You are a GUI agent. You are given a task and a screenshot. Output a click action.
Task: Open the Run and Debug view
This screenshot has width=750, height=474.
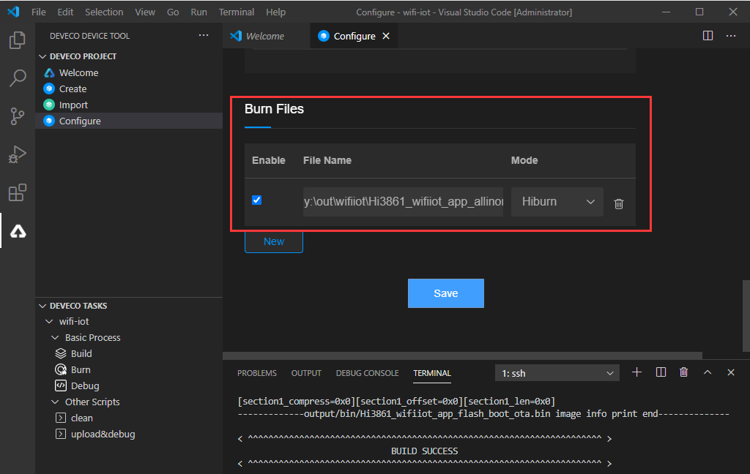click(x=18, y=154)
